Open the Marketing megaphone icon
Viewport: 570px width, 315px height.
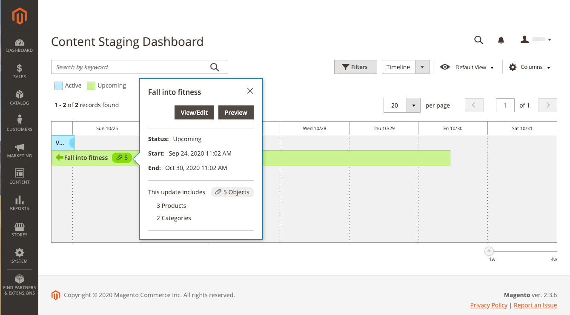[19, 151]
